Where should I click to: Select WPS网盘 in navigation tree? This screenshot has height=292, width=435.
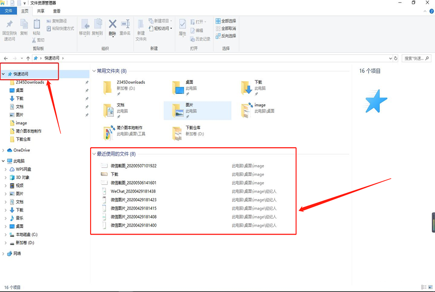click(23, 169)
